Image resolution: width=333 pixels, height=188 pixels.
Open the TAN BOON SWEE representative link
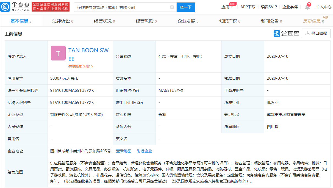tap(88, 54)
